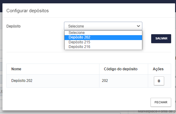Open the Depósito combo box showing Selecione
The height and width of the screenshot is (114, 176).
coord(103,26)
